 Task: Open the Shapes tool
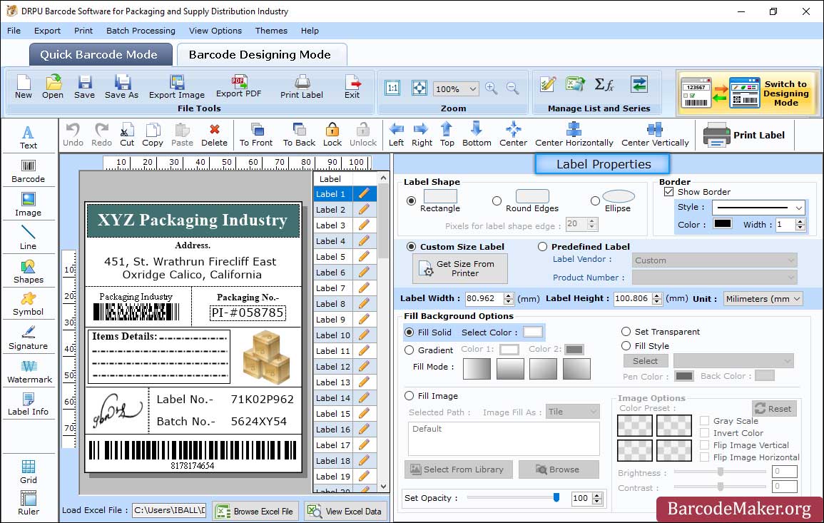coord(29,271)
